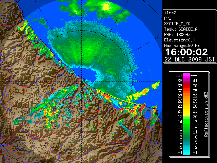This screenshot has height=163, width=217.
Task: Click the "PRF: 1800Hz" text
Action: (177, 35)
